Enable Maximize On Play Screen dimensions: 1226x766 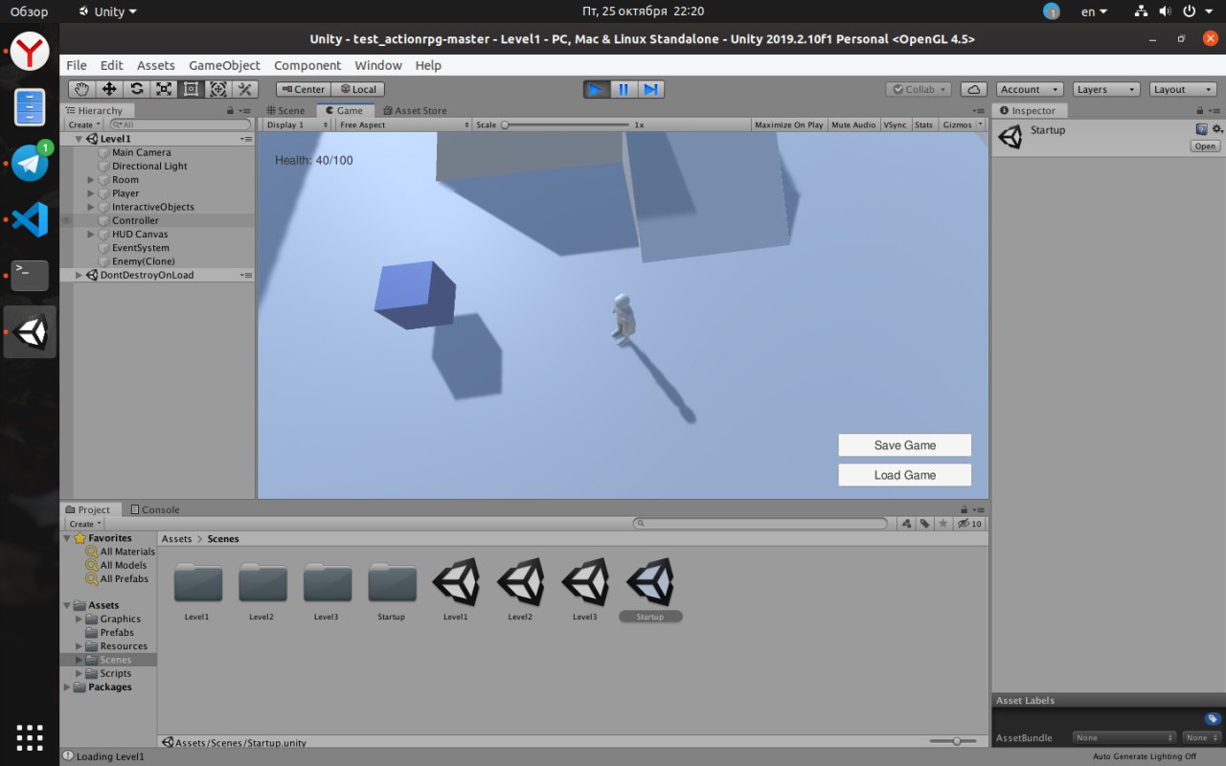[x=788, y=124]
